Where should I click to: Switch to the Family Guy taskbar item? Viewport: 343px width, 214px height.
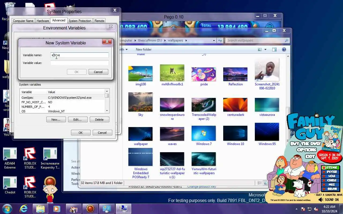73,209
